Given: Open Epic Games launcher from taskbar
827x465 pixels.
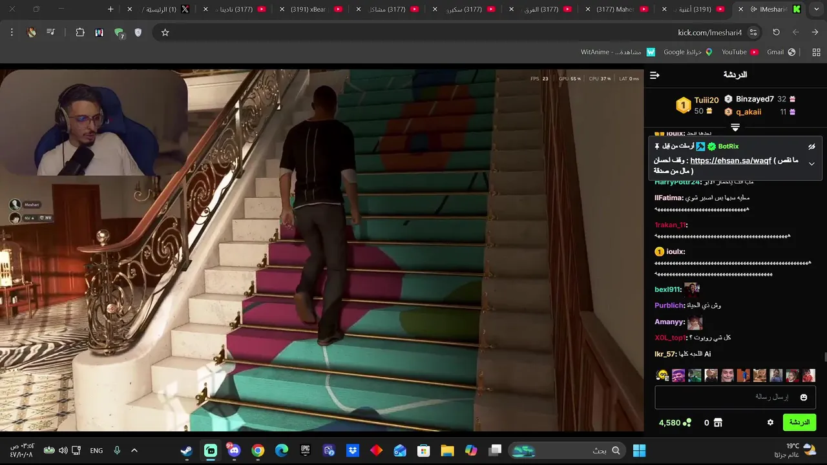Looking at the screenshot, I should click(x=305, y=450).
